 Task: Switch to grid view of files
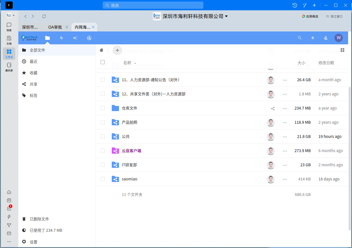click(x=342, y=50)
